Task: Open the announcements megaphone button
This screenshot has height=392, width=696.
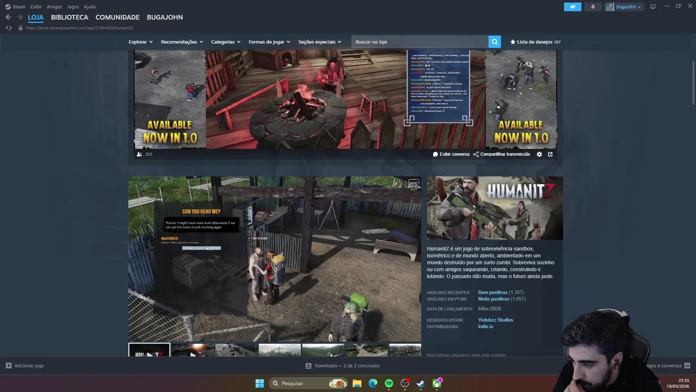Action: click(x=573, y=7)
